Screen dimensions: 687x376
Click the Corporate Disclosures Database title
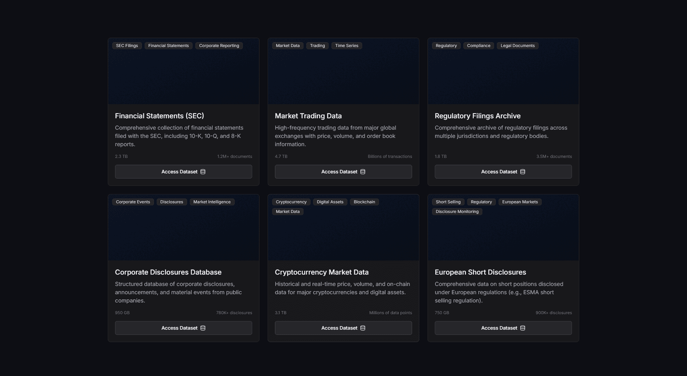point(168,272)
